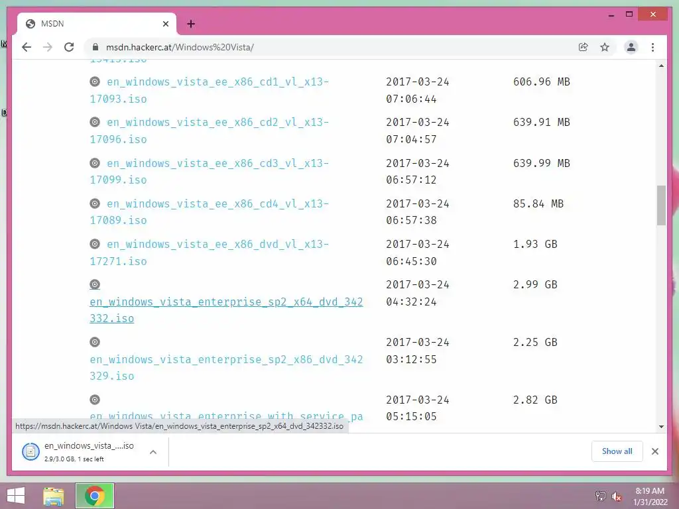
Task: Click Show all downloads button
Action: pos(617,451)
